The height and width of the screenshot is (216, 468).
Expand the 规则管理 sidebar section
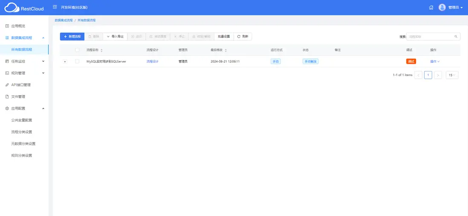click(24, 73)
